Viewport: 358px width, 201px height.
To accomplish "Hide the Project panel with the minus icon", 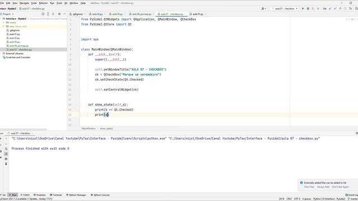I will click(x=64, y=14).
